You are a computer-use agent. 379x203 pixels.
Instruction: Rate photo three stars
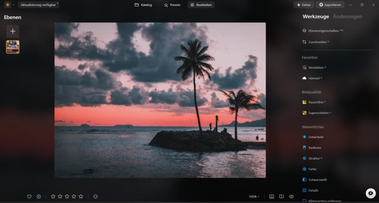tap(67, 196)
